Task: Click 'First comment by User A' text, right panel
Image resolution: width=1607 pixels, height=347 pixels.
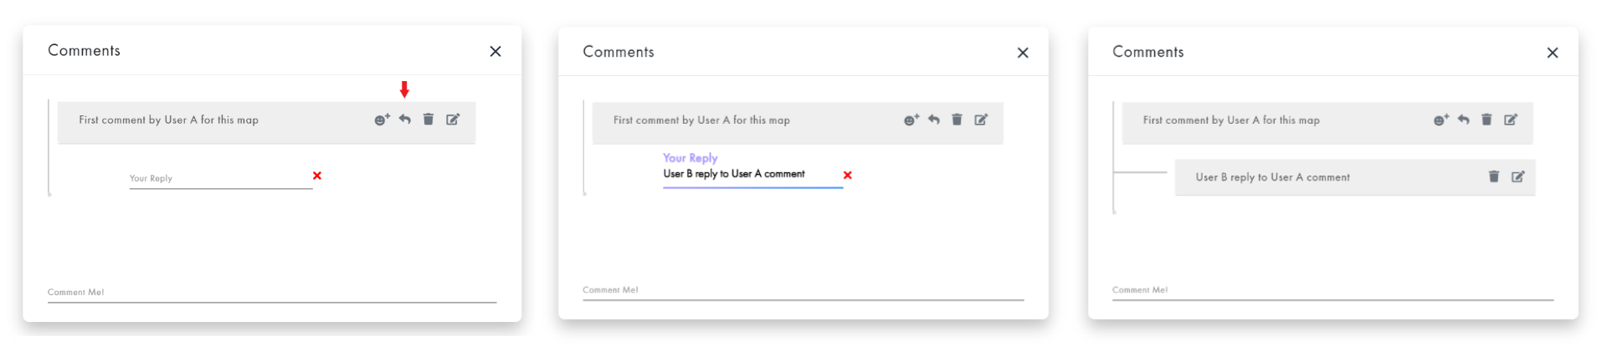Action: pos(1231,120)
